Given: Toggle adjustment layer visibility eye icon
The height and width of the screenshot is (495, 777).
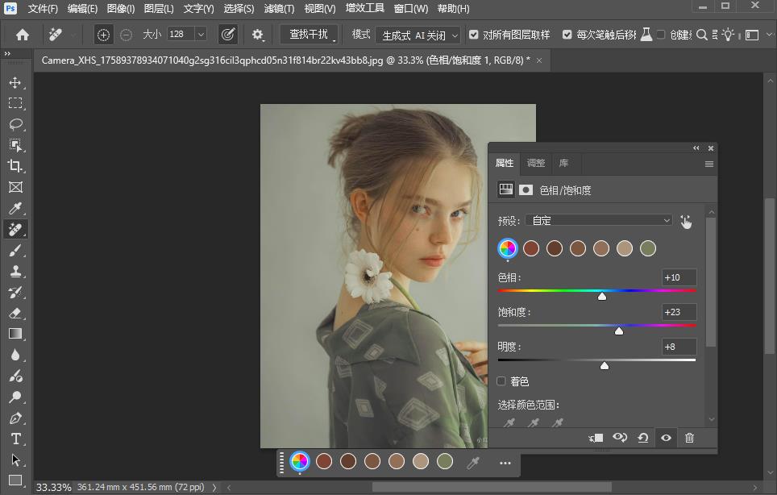Looking at the screenshot, I should (x=666, y=438).
